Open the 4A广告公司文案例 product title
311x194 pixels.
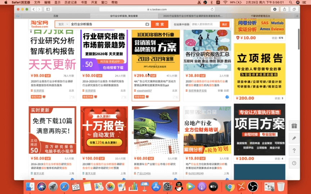(x=155, y=83)
